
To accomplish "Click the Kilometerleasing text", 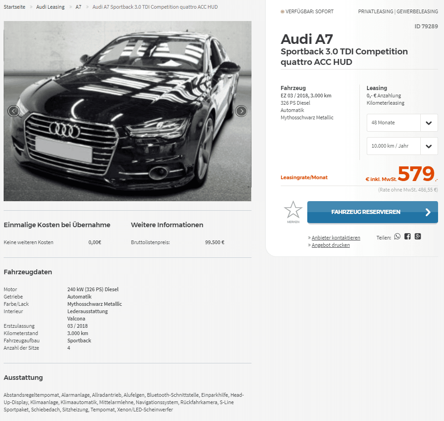I will coord(385,103).
